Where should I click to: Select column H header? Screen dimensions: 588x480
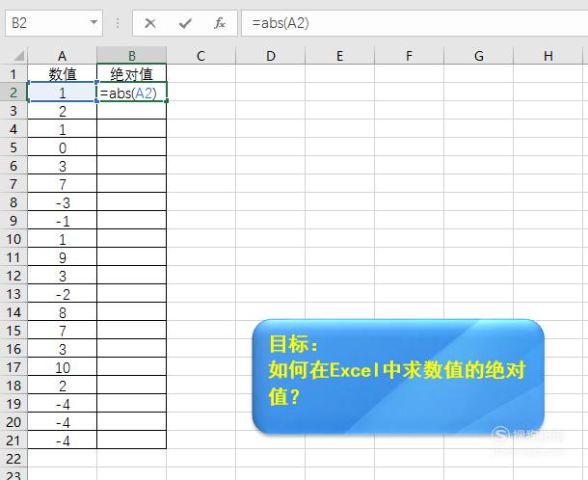coord(548,56)
